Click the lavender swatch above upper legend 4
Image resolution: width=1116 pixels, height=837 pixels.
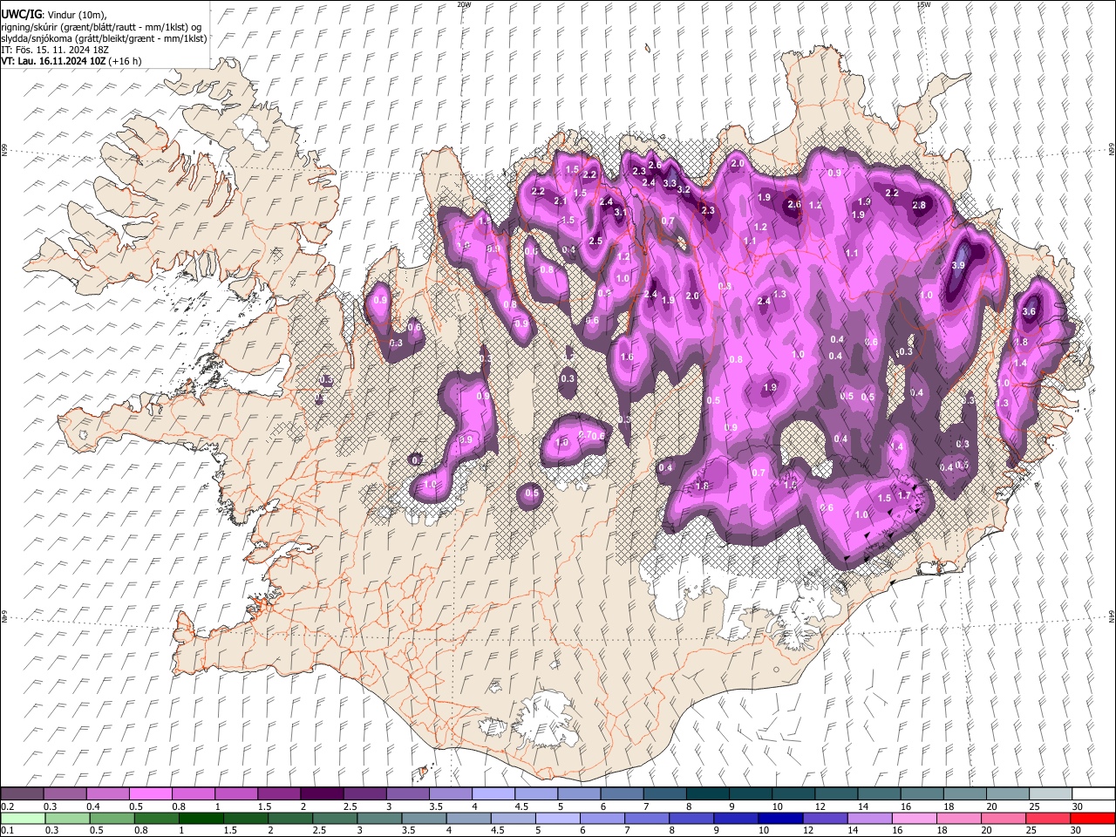[x=493, y=794]
